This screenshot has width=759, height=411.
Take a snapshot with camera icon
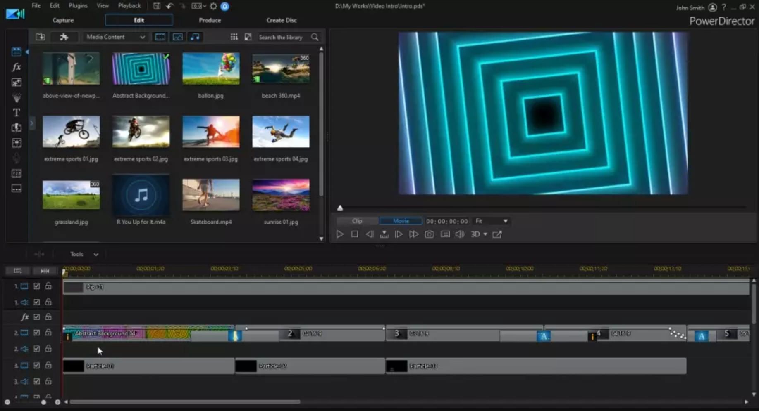click(429, 234)
